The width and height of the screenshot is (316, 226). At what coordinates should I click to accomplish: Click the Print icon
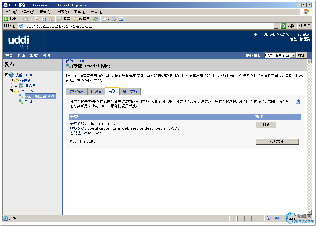coord(114,19)
